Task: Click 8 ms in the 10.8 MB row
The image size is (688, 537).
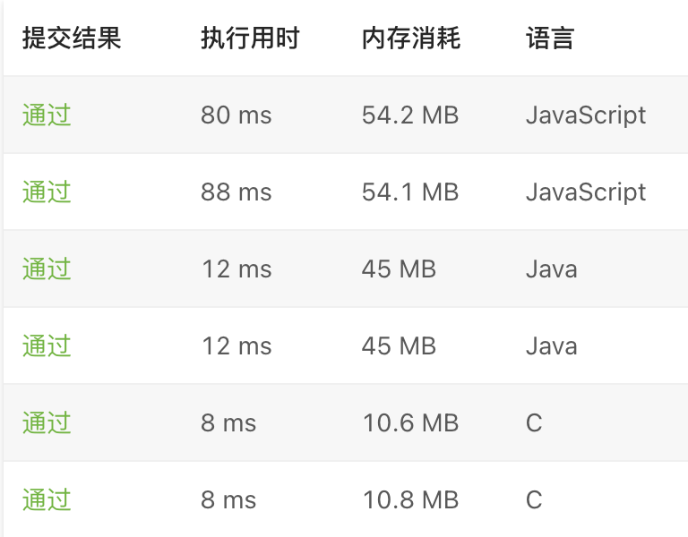Action: (228, 500)
